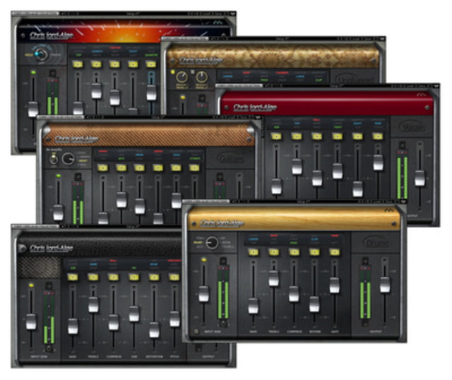Toggle yellow button above Sub fader in black-header Bass plugin
The image size is (452, 380).
pos(133,278)
